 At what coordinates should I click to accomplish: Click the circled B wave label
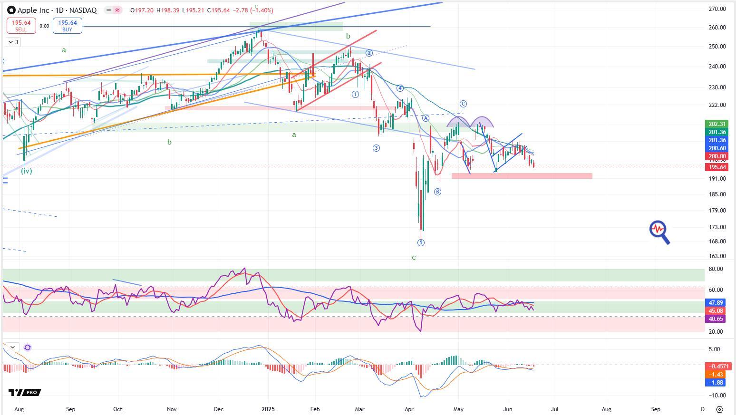[437, 192]
